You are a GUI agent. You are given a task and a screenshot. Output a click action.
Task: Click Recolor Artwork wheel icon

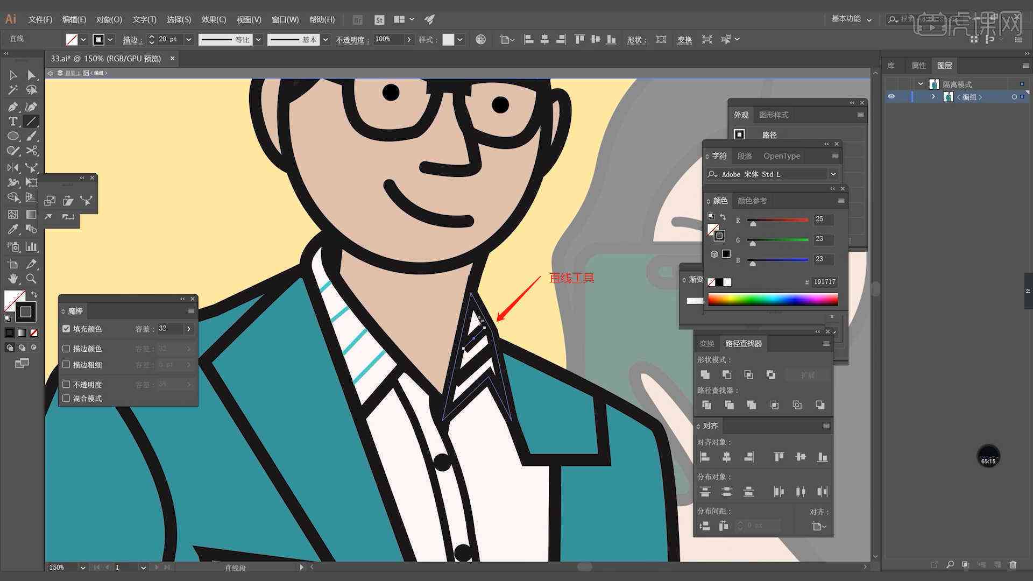[481, 39]
